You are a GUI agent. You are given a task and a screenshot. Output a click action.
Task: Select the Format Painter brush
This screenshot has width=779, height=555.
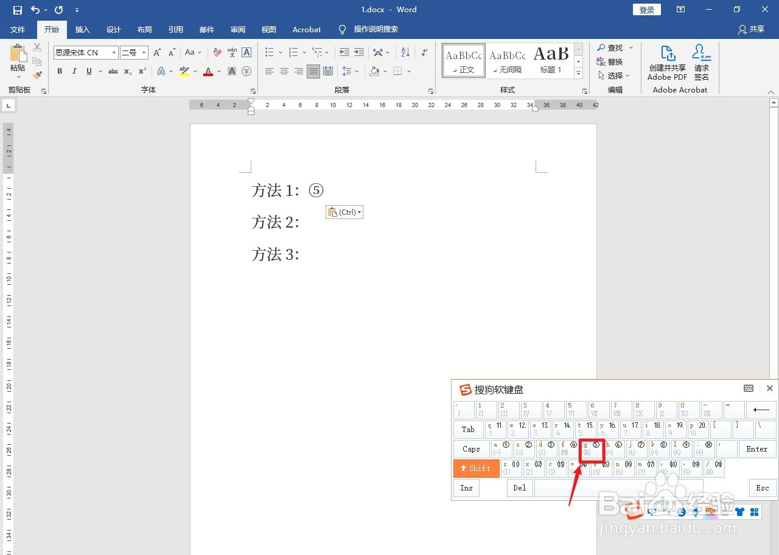pyautogui.click(x=37, y=75)
